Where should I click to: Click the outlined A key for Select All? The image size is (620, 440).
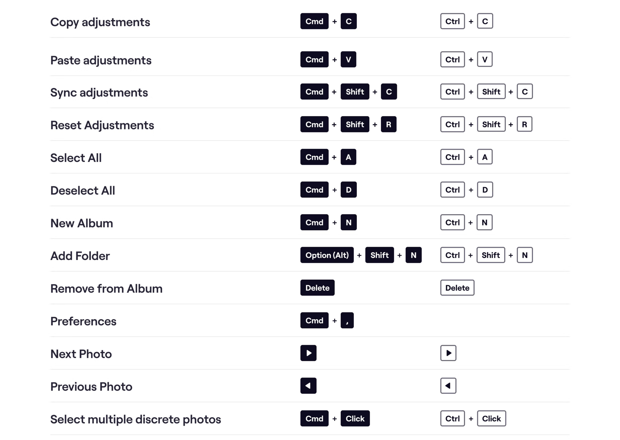coord(485,157)
